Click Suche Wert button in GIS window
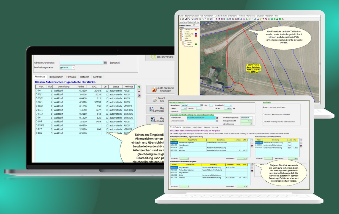 192,22
